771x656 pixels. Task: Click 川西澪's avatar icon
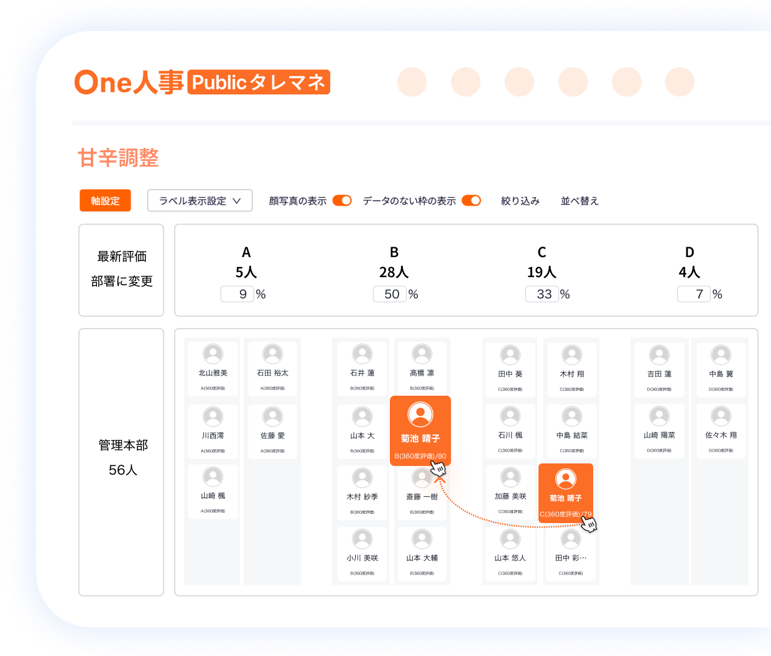click(213, 416)
